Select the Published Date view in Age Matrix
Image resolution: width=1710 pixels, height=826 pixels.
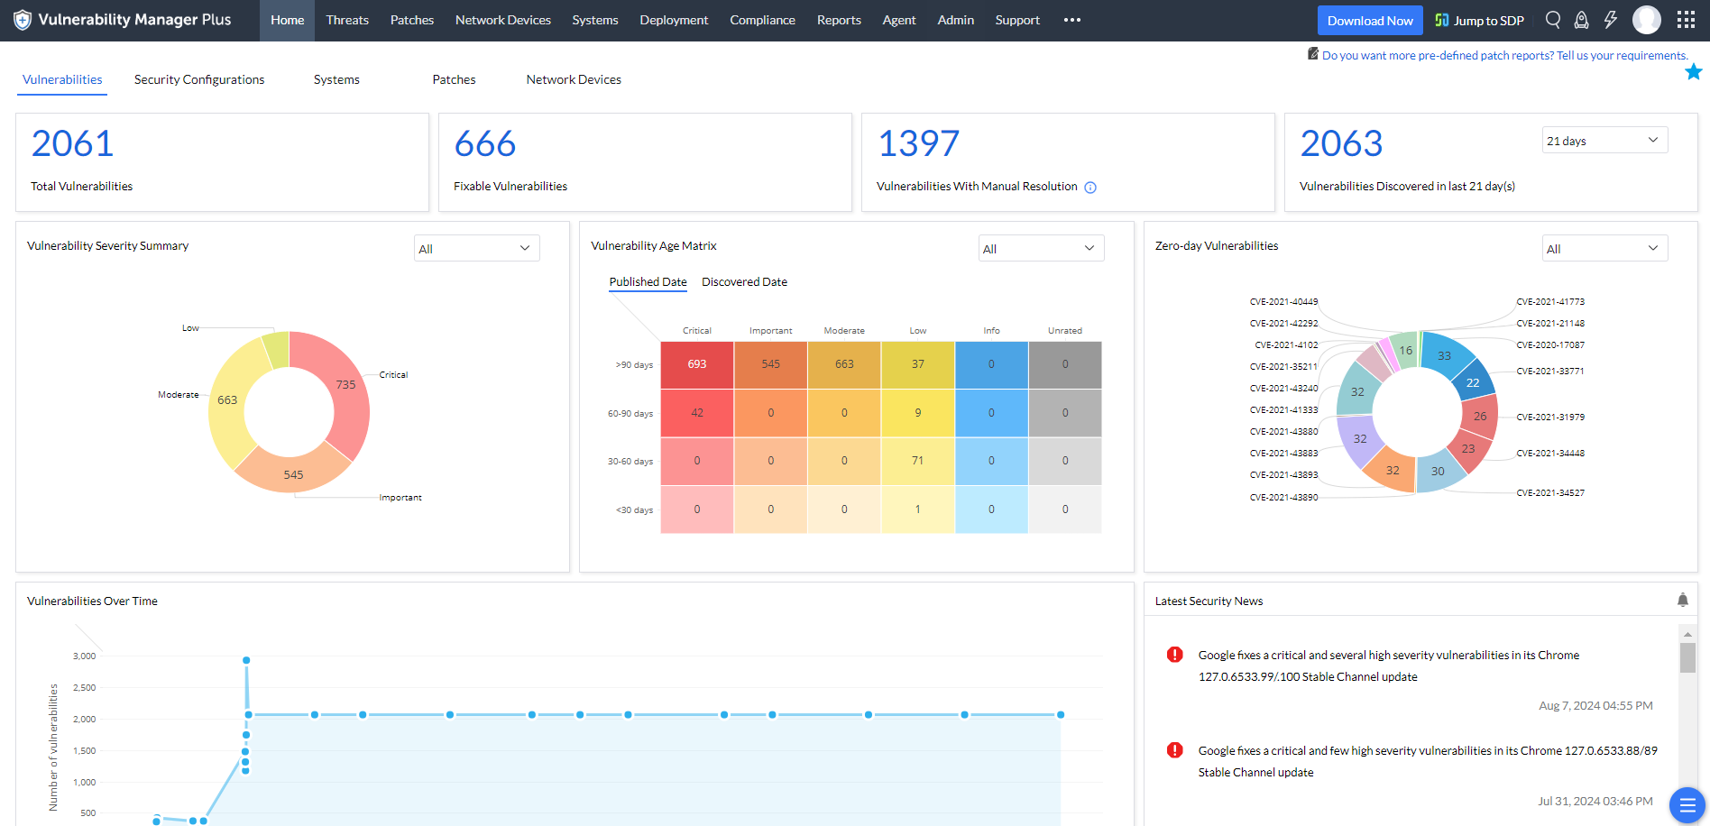coord(647,281)
